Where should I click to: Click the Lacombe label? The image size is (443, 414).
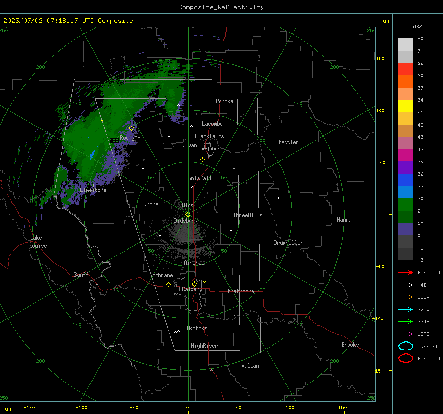pos(212,124)
